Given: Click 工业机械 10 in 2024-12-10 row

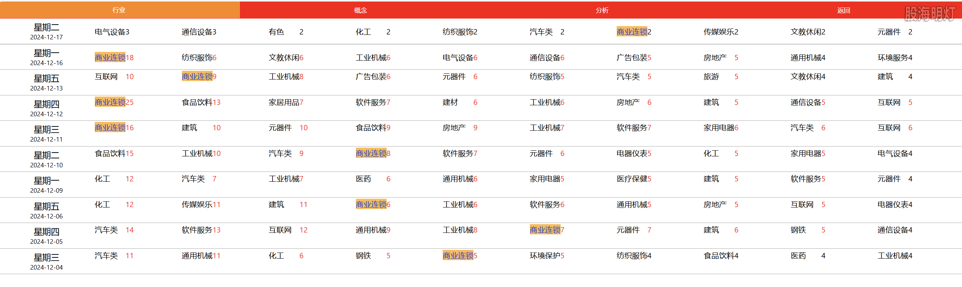Looking at the screenshot, I should click(x=201, y=153).
